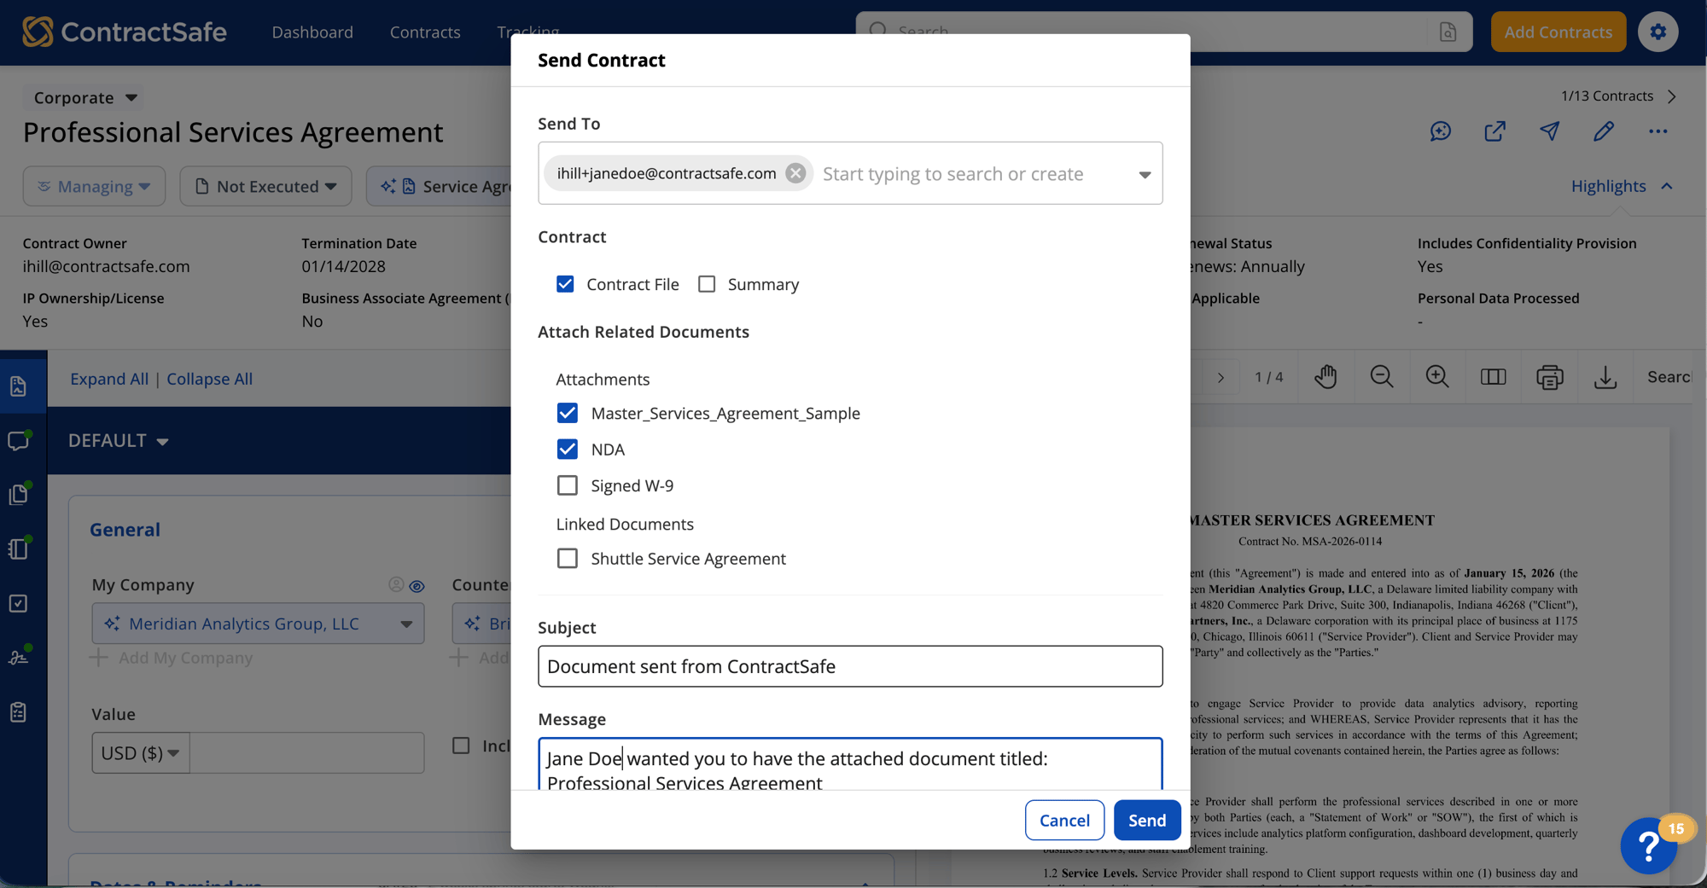Check the Incl checkbox beside Value field
Viewport: 1707px width, 888px height.
tap(461, 746)
